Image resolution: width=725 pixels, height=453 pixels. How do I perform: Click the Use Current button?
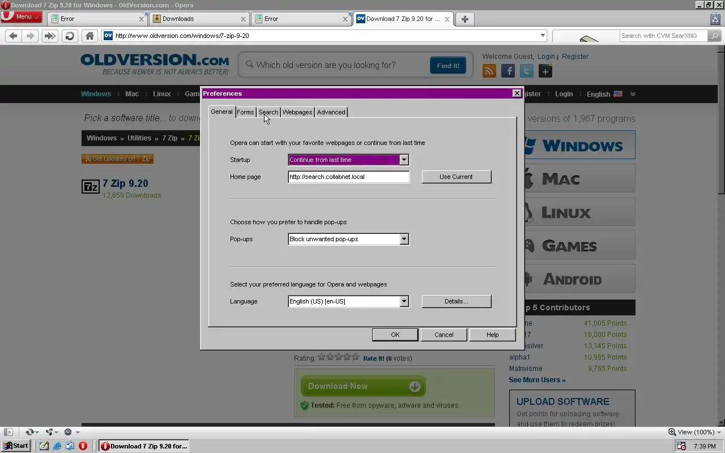[456, 177]
